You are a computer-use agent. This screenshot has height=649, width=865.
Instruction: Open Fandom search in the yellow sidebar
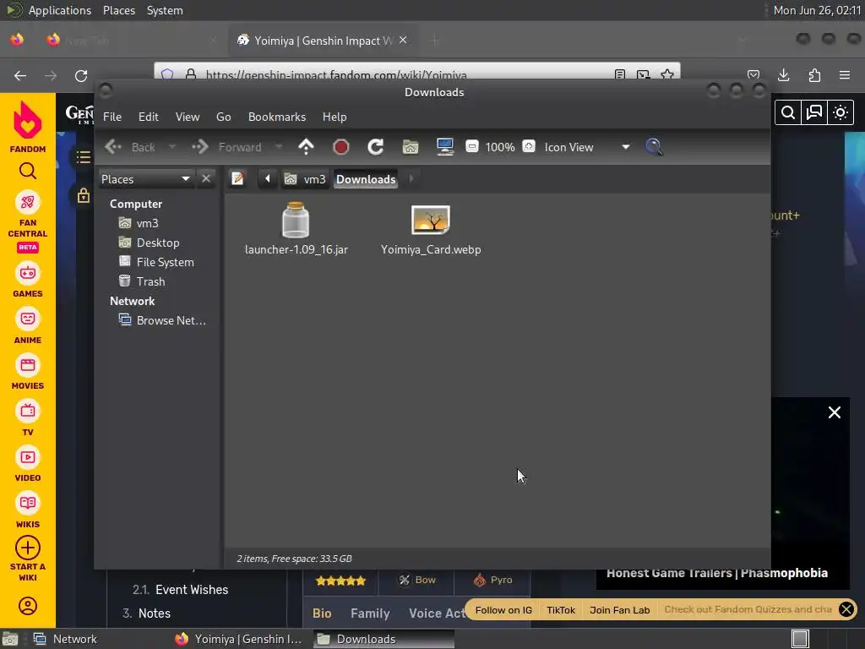point(28,171)
